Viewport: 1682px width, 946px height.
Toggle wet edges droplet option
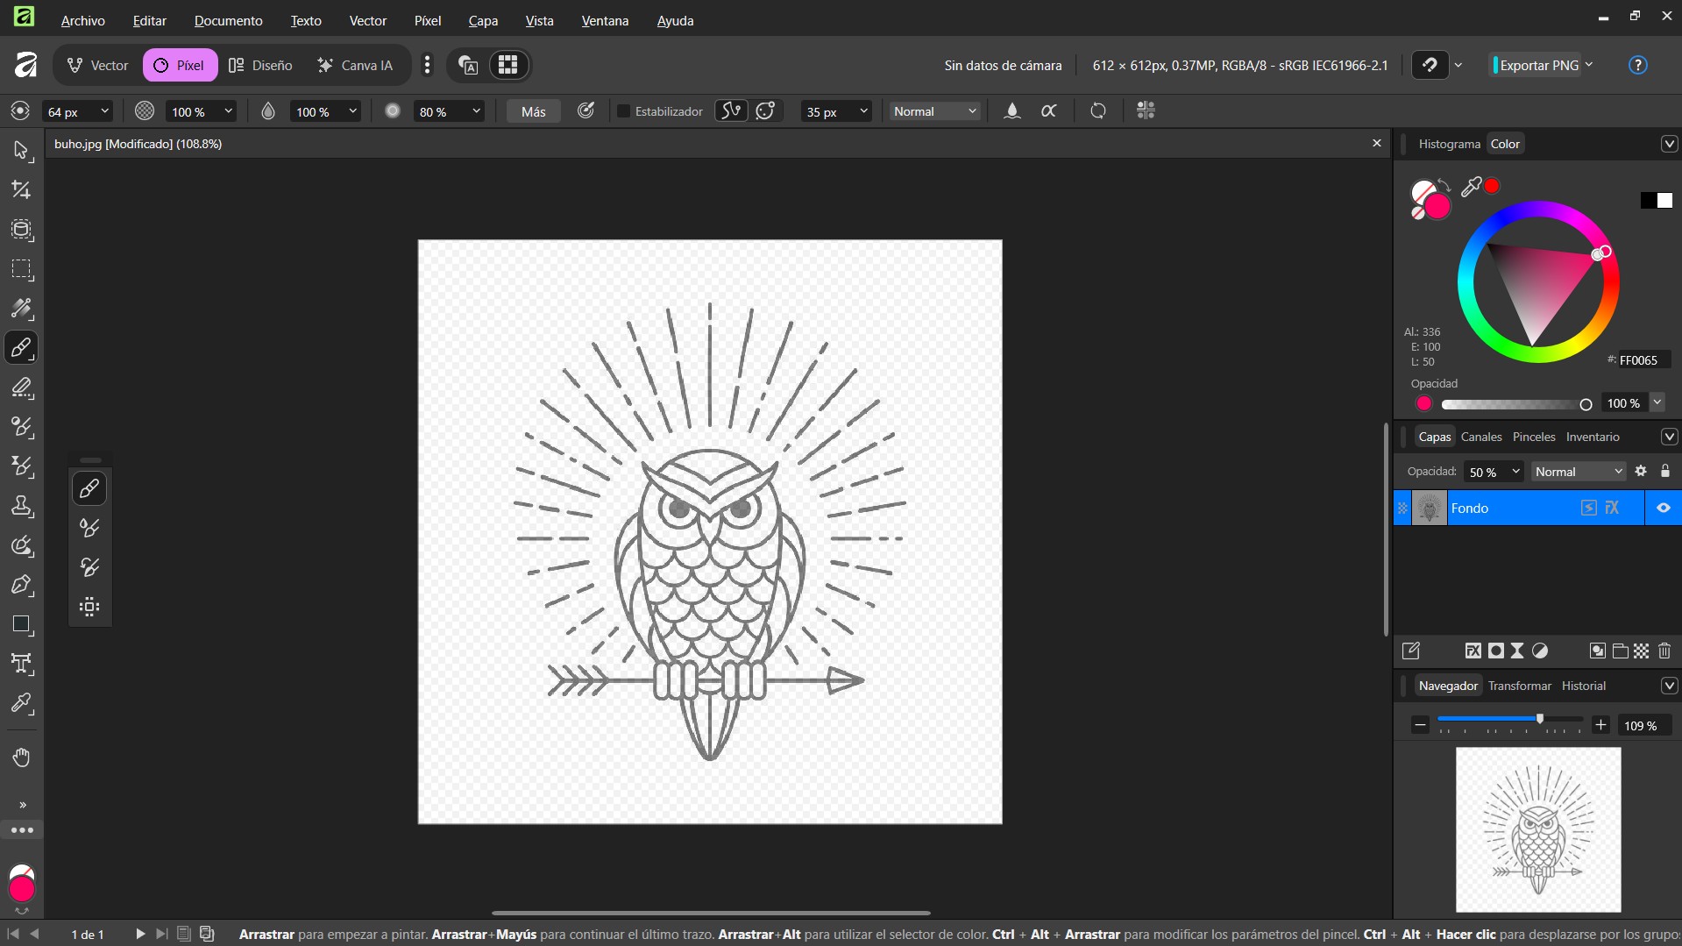point(1012,110)
